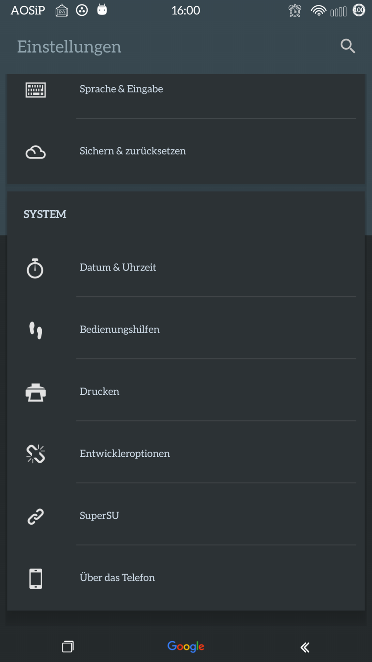This screenshot has height=662, width=372.
Task: Tap the recent apps navigation button
Action: (x=68, y=646)
